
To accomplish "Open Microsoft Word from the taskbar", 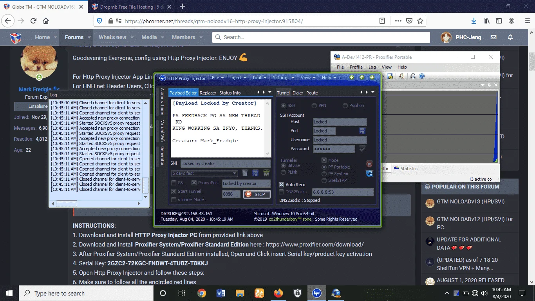I will click(x=221, y=293).
